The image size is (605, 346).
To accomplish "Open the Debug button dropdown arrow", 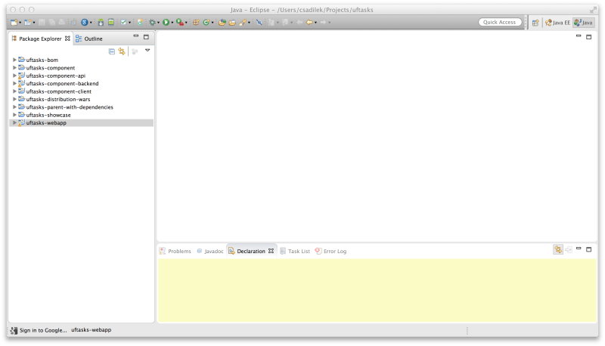I will (x=158, y=23).
